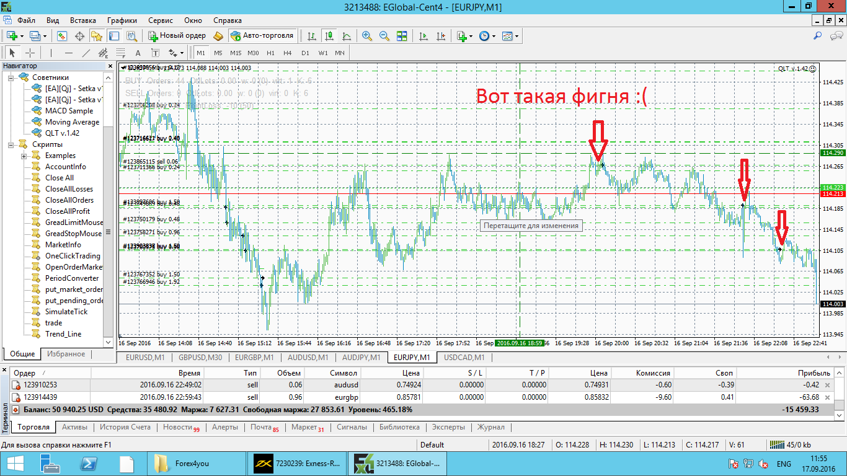Toggle the Terminal panel toolbar icon
The height and width of the screenshot is (476, 847).
[x=114, y=36]
